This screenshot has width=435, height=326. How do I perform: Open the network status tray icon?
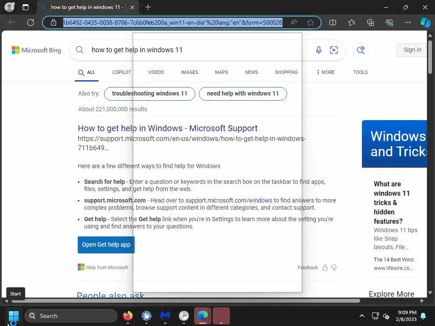pos(375,316)
